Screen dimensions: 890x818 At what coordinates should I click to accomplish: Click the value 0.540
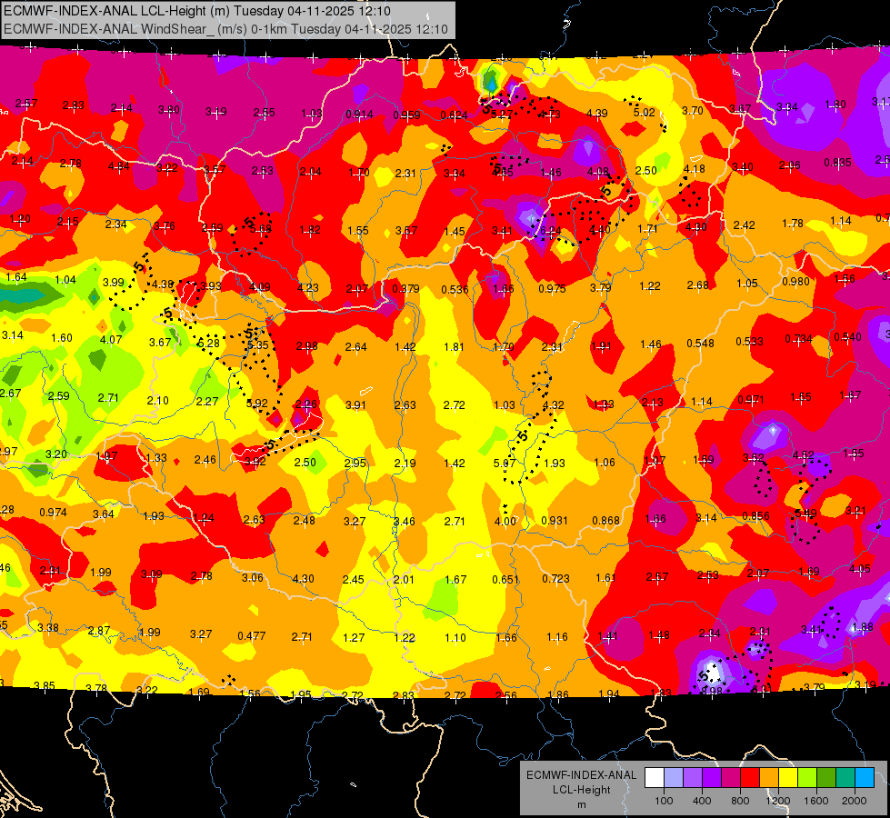click(x=847, y=336)
